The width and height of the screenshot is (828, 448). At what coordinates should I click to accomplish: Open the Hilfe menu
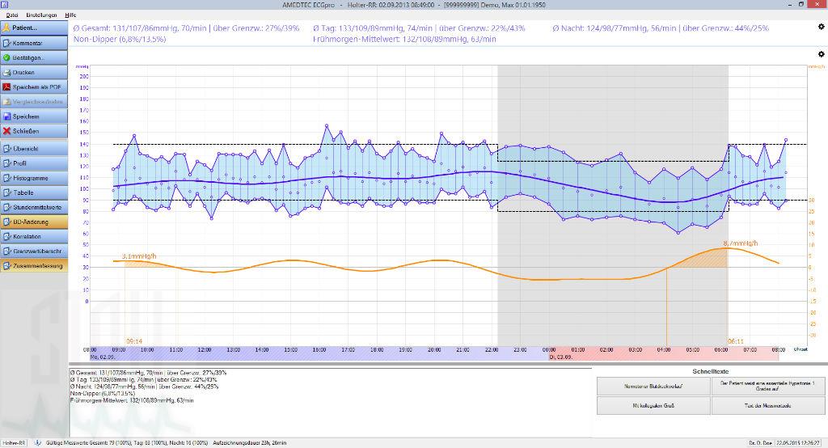coord(71,15)
